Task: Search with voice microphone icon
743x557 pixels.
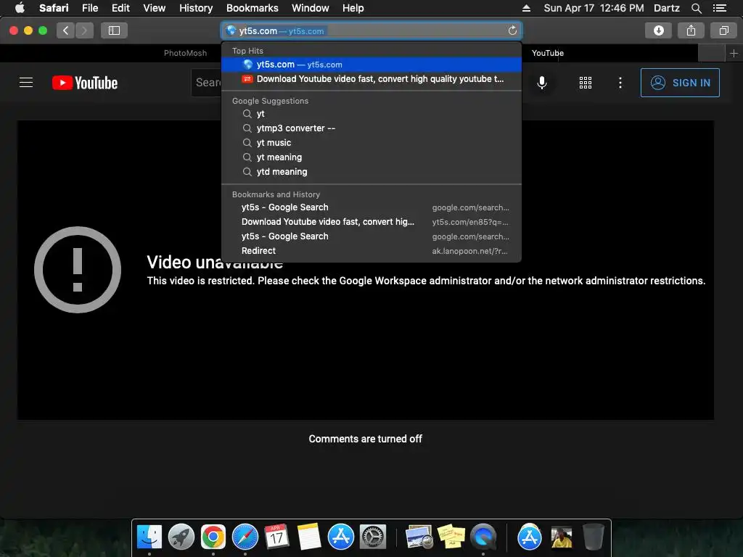Action: (x=541, y=83)
